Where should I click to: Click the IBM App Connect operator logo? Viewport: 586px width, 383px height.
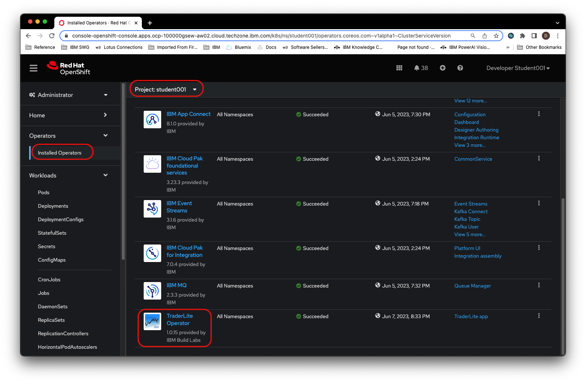click(x=152, y=120)
